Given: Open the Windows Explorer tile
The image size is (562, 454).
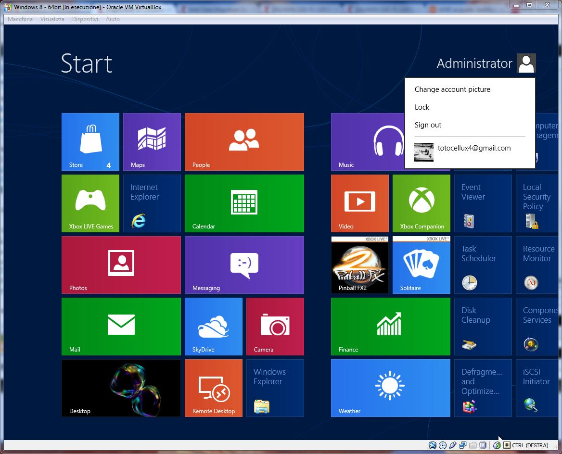Looking at the screenshot, I should pyautogui.click(x=275, y=388).
